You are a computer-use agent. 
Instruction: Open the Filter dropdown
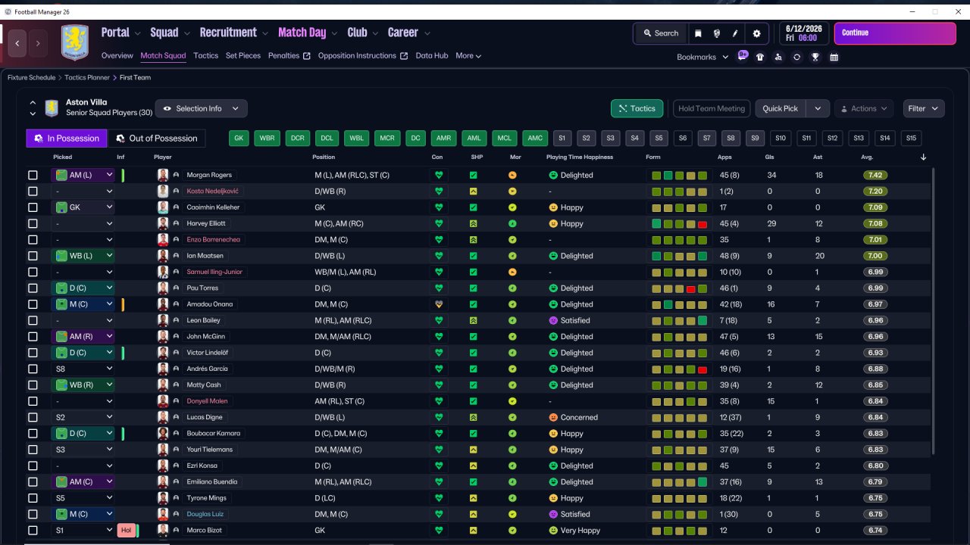point(924,108)
